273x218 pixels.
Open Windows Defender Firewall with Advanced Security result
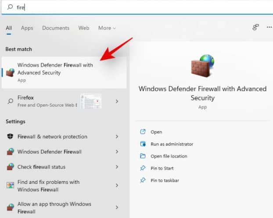55,72
